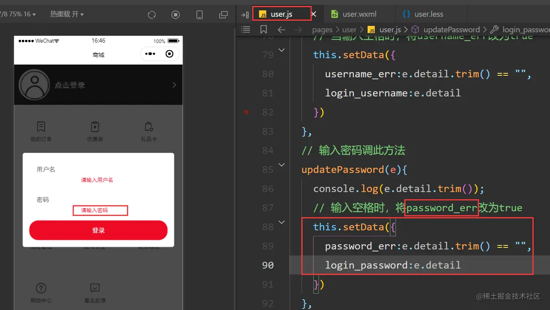Open the 热重载 开 dropdown
Screen dimensions: 550x310
click(x=67, y=14)
